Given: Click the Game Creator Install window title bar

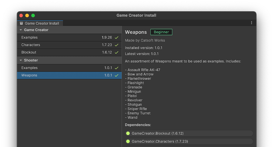Looking at the screenshot, I should click(136, 15).
